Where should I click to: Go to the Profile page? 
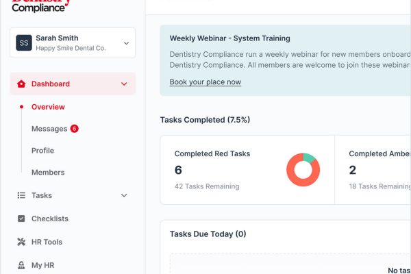pyautogui.click(x=42, y=151)
